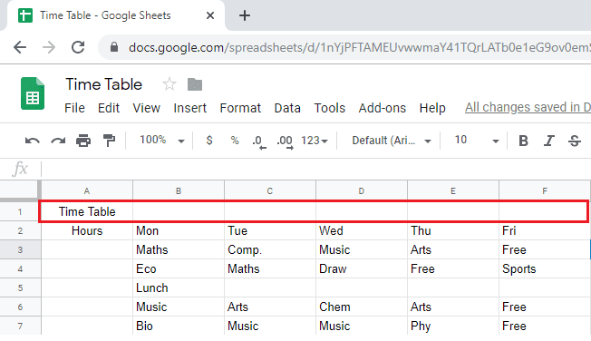Open the Add-ons menu

click(383, 108)
